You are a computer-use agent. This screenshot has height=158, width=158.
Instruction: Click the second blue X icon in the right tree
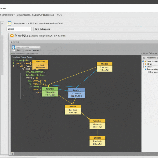145,70
